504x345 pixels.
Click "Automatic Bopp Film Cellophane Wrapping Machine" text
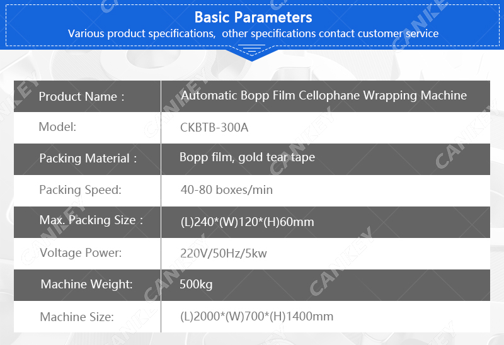click(324, 96)
